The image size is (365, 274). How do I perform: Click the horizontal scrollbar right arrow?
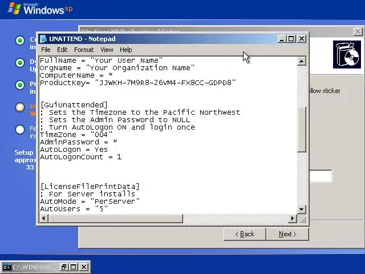pyautogui.click(x=293, y=218)
